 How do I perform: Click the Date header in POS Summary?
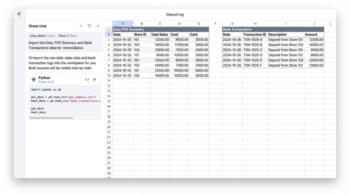coord(123,34)
